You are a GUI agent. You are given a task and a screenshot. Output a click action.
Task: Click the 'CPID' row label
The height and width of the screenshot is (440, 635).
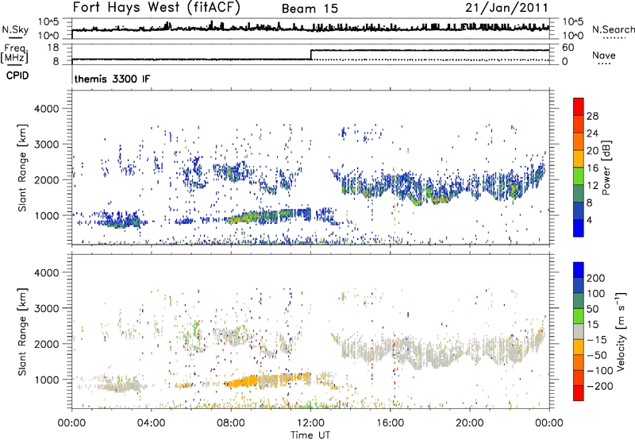coord(17,75)
